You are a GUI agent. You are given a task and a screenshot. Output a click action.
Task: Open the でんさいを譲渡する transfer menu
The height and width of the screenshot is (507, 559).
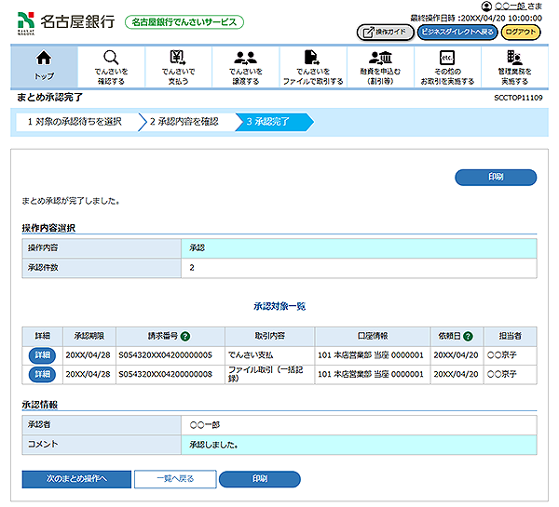click(x=245, y=66)
